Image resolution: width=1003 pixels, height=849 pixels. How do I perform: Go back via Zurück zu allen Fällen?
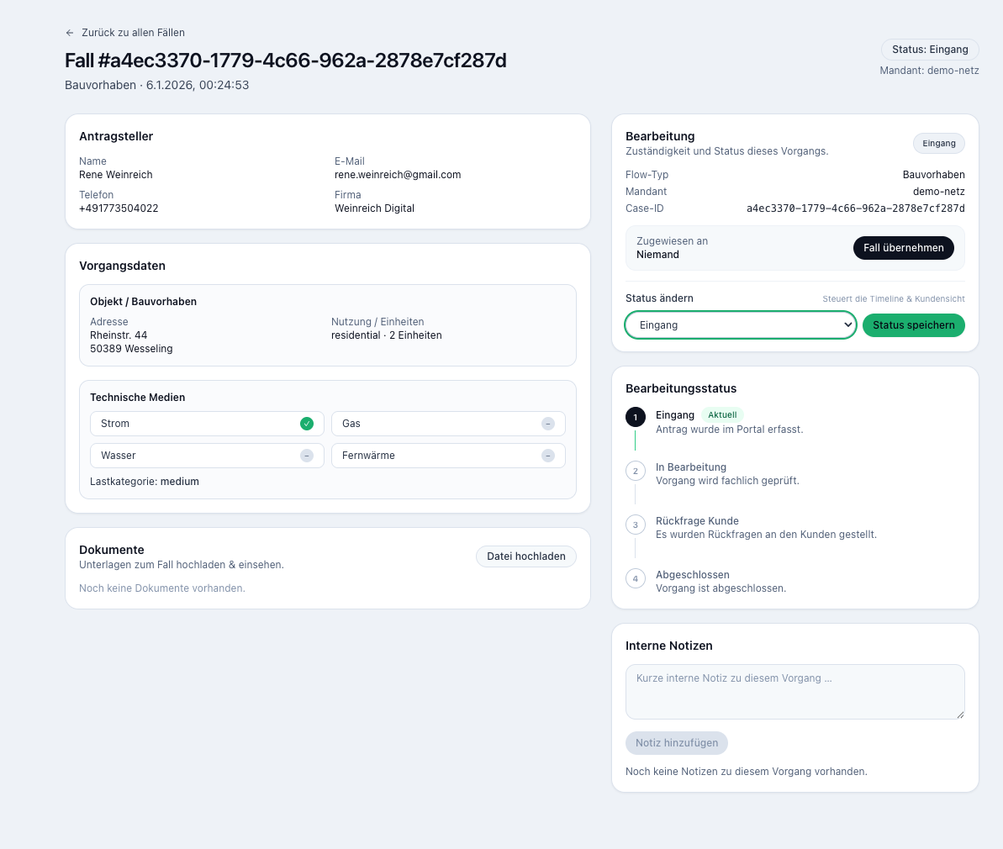coord(133,33)
